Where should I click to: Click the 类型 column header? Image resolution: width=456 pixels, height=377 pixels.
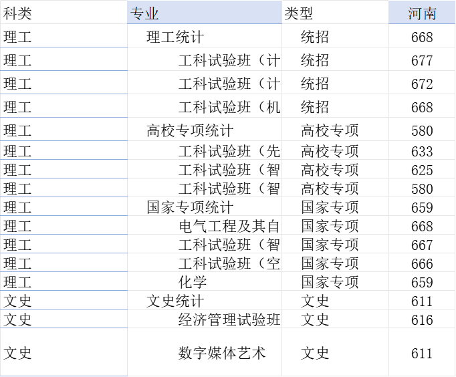pyautogui.click(x=299, y=13)
